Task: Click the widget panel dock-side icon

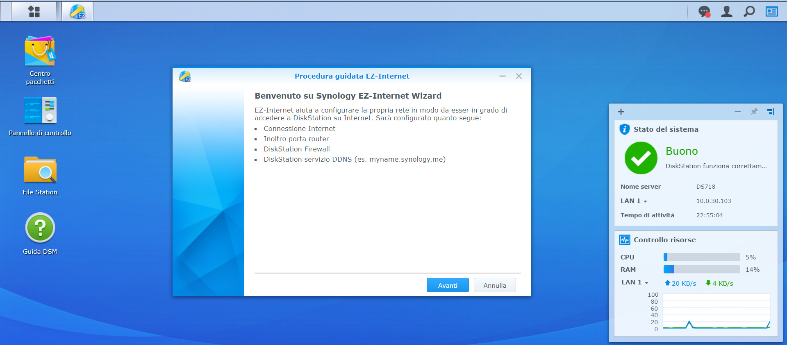Action: click(771, 112)
